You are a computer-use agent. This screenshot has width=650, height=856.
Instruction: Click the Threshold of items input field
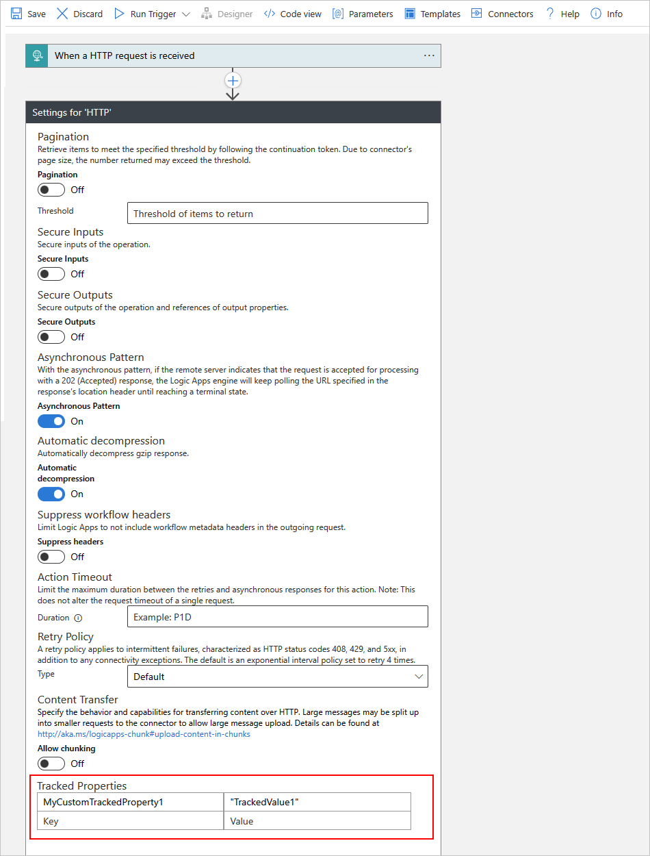pyautogui.click(x=277, y=212)
